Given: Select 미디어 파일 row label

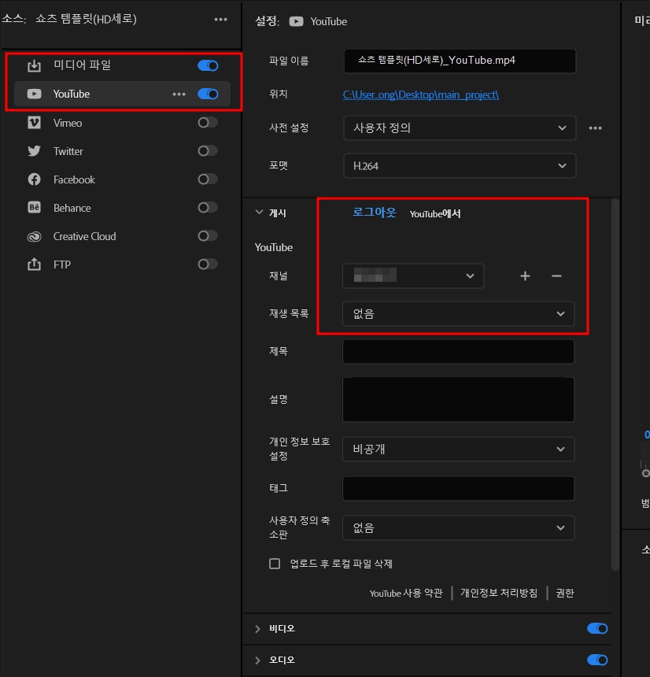Looking at the screenshot, I should (82, 65).
